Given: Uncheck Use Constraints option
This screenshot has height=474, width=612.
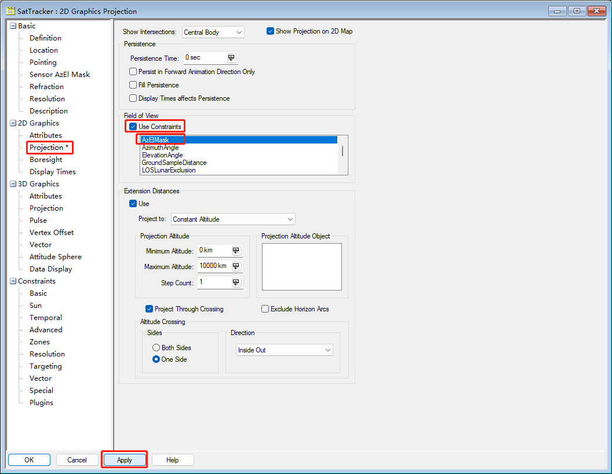Looking at the screenshot, I should point(133,127).
